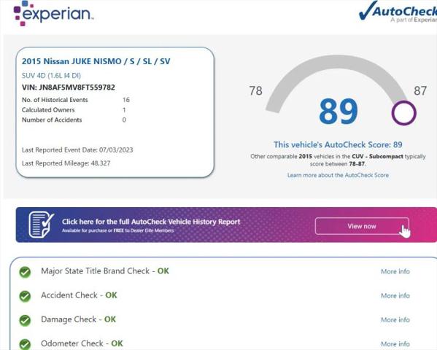Viewport: 437px width, 350px height.
Task: Open More info for Accident Check
Action: point(395,295)
